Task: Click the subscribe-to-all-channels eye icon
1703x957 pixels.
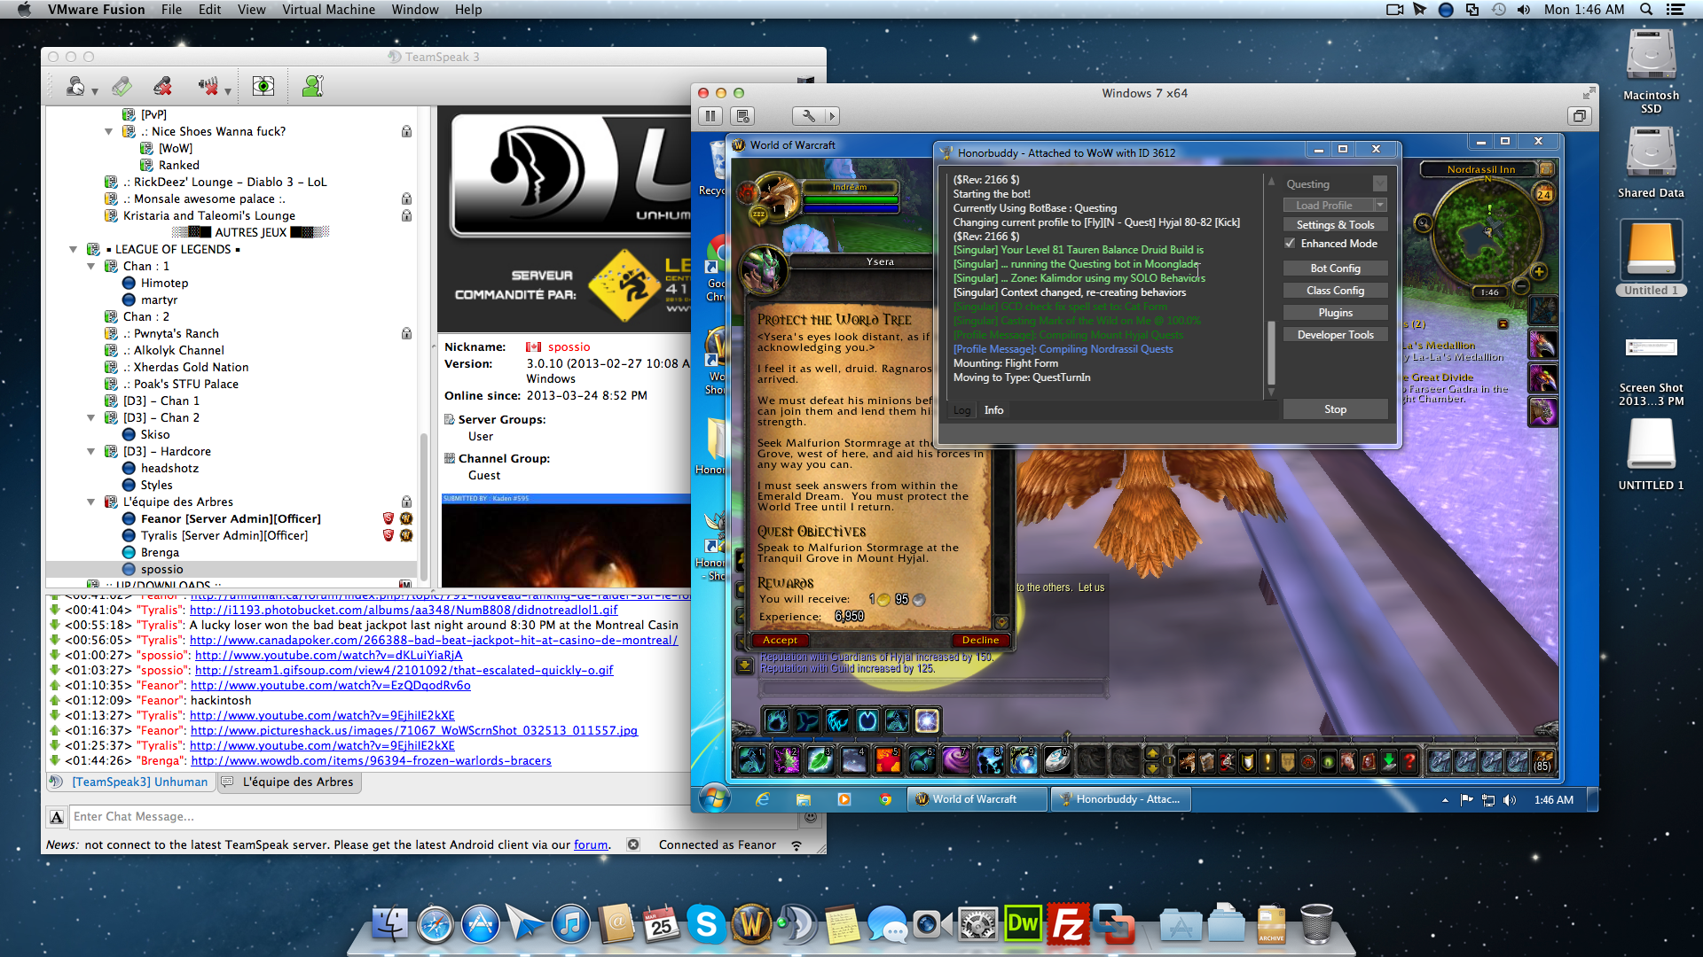Action: click(263, 86)
